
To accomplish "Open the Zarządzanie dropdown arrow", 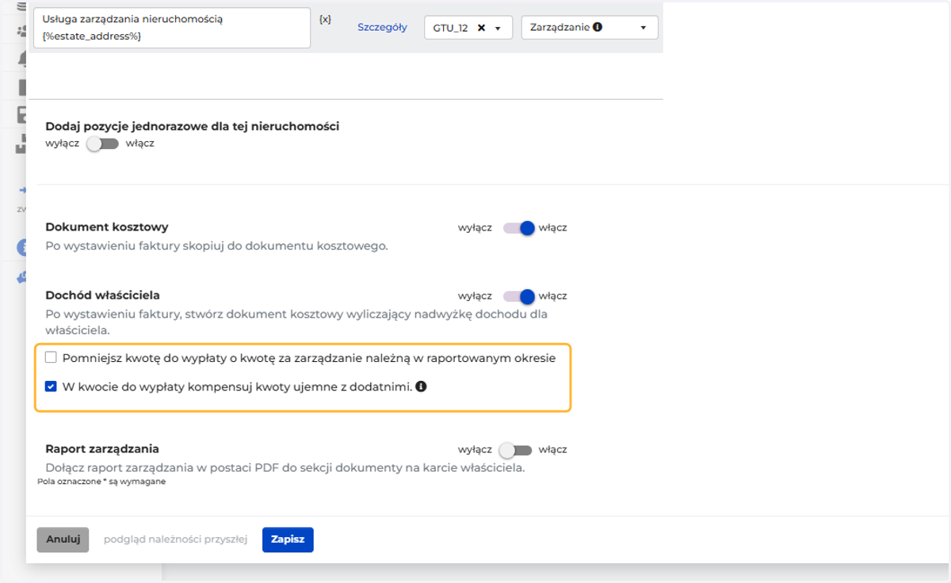I will (643, 28).
